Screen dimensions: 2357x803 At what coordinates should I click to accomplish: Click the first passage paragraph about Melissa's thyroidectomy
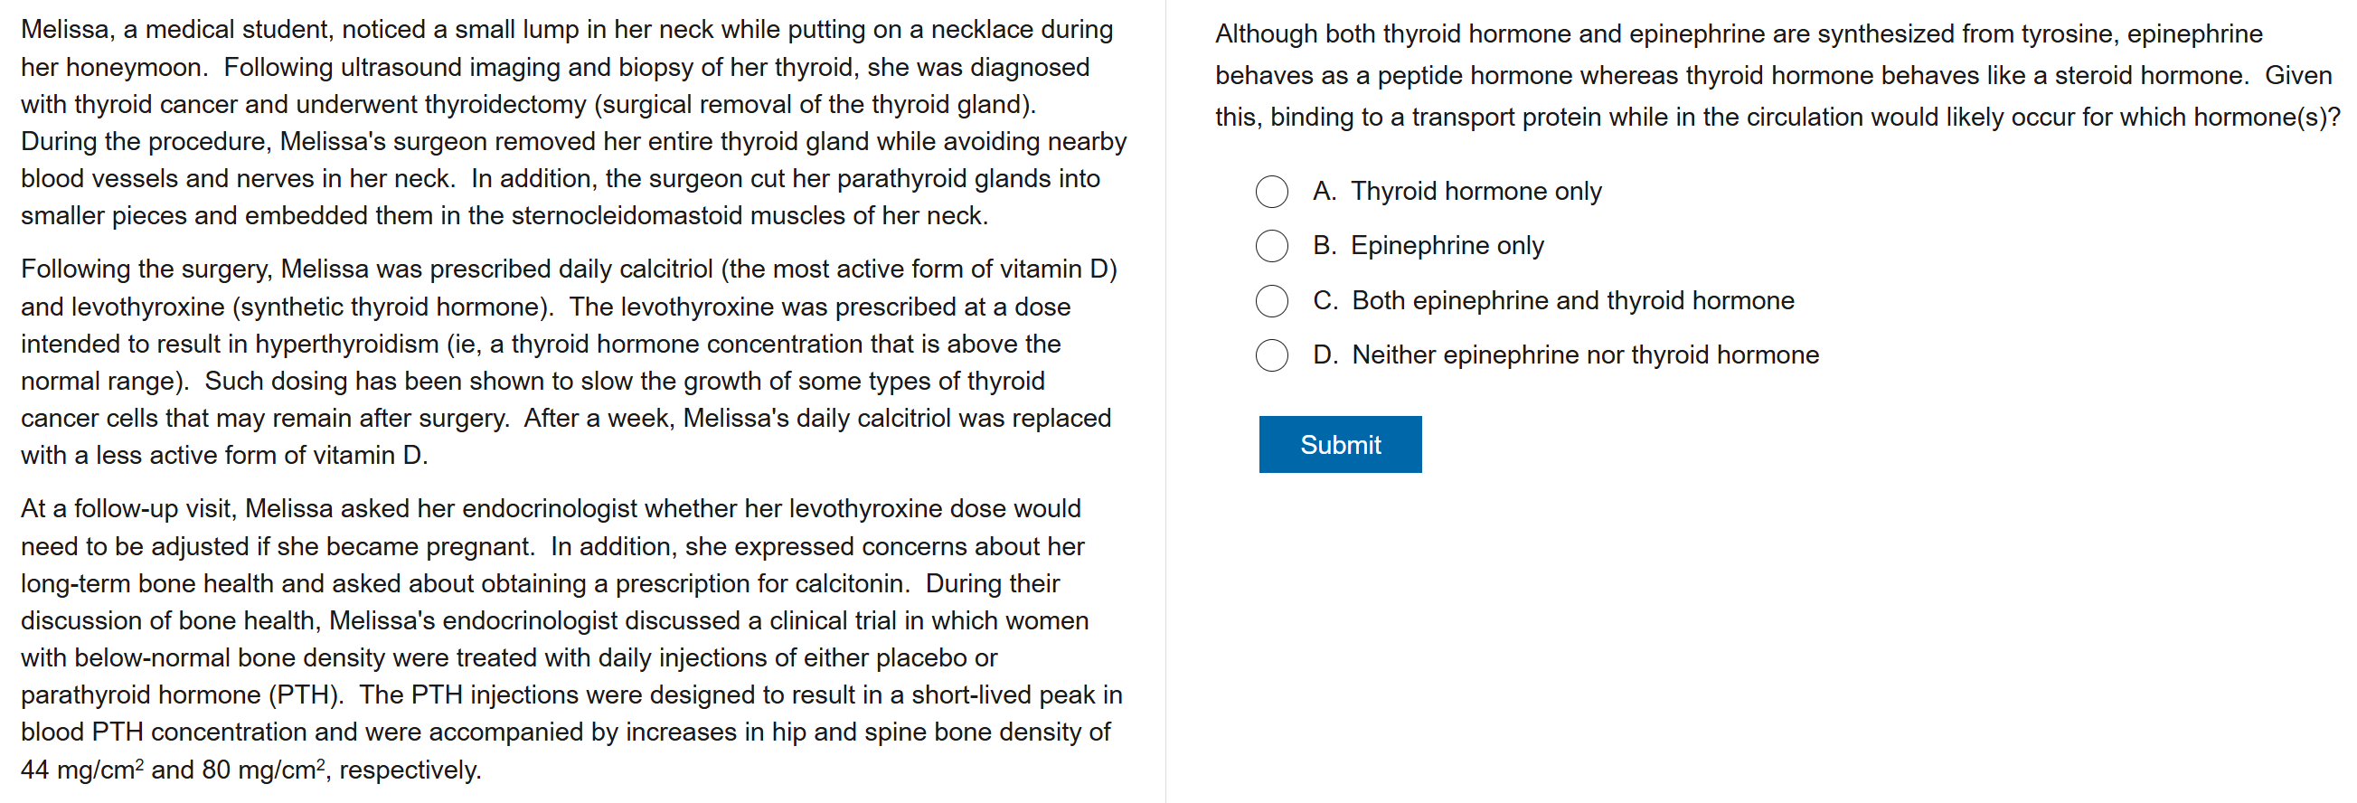click(573, 123)
